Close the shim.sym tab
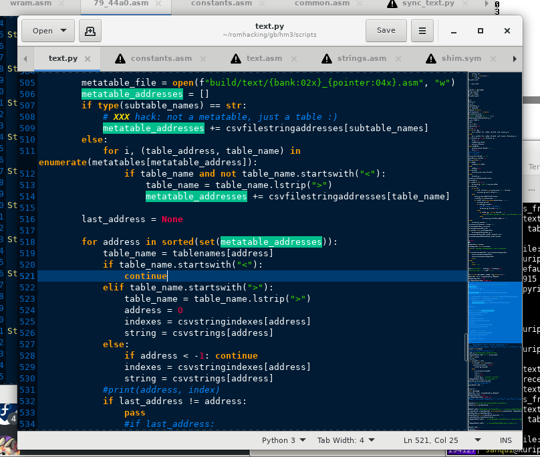This screenshot has width=540, height=457. pyautogui.click(x=493, y=59)
